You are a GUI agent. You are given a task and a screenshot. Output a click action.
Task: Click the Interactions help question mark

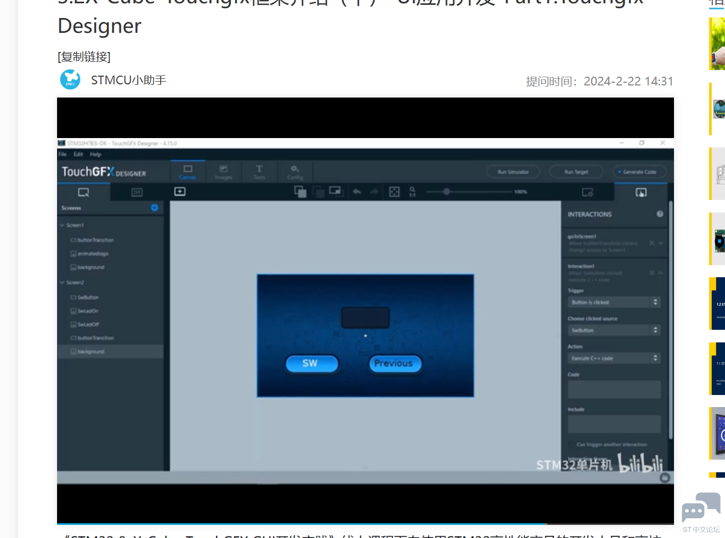(660, 214)
